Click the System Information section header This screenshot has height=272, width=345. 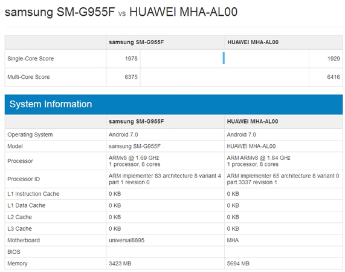(x=173, y=104)
